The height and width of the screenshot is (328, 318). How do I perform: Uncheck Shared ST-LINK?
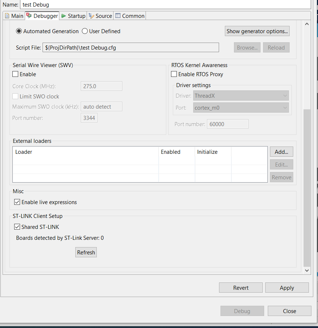[17, 227]
